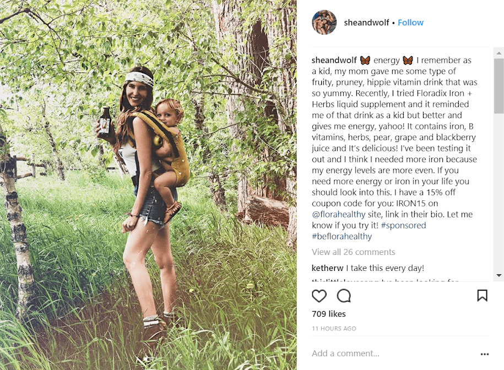The width and height of the screenshot is (504, 370).
Task: Open commenter ketherw's profile
Action: point(328,268)
